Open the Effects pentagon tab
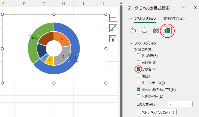 pyautogui.click(x=144, y=30)
